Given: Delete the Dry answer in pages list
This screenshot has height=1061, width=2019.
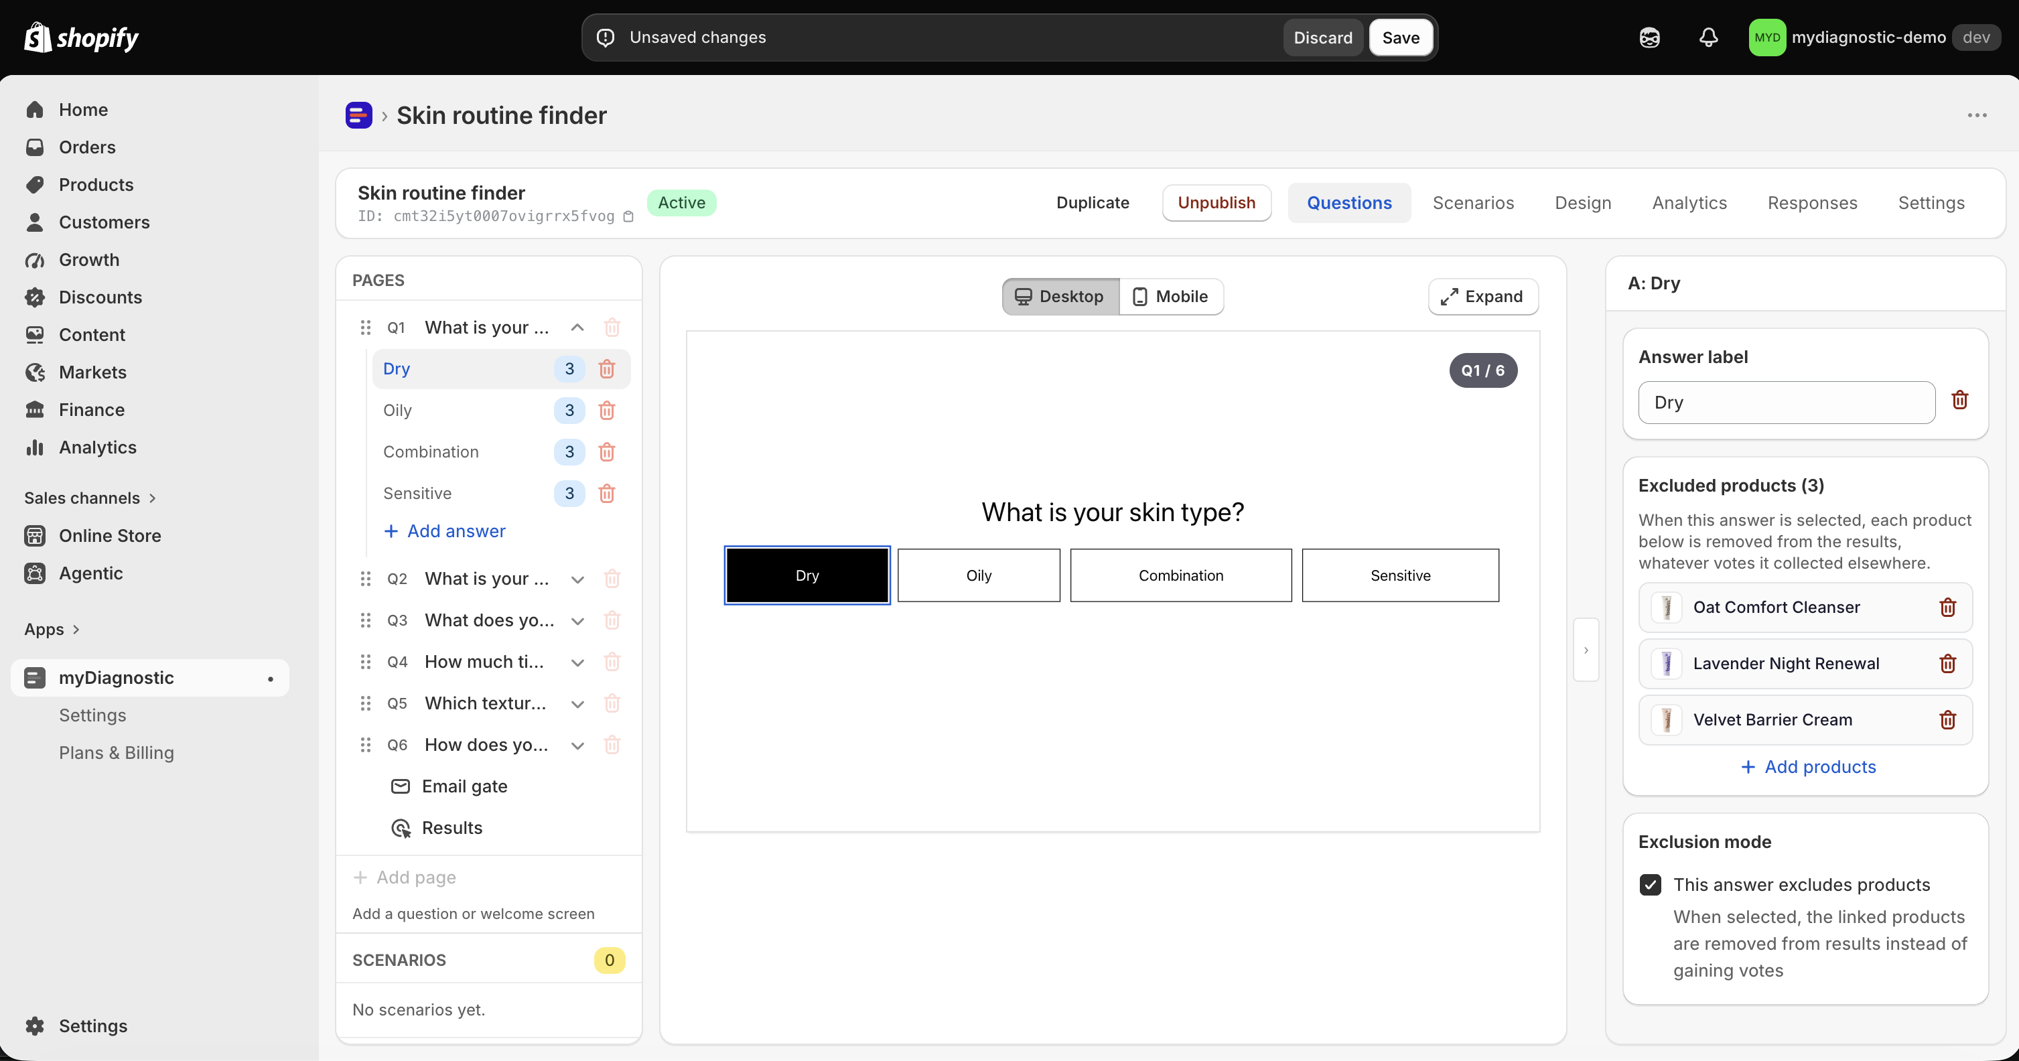Looking at the screenshot, I should tap(607, 369).
